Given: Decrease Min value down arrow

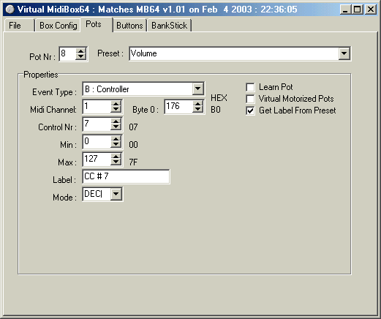Looking at the screenshot, I should coord(116,145).
